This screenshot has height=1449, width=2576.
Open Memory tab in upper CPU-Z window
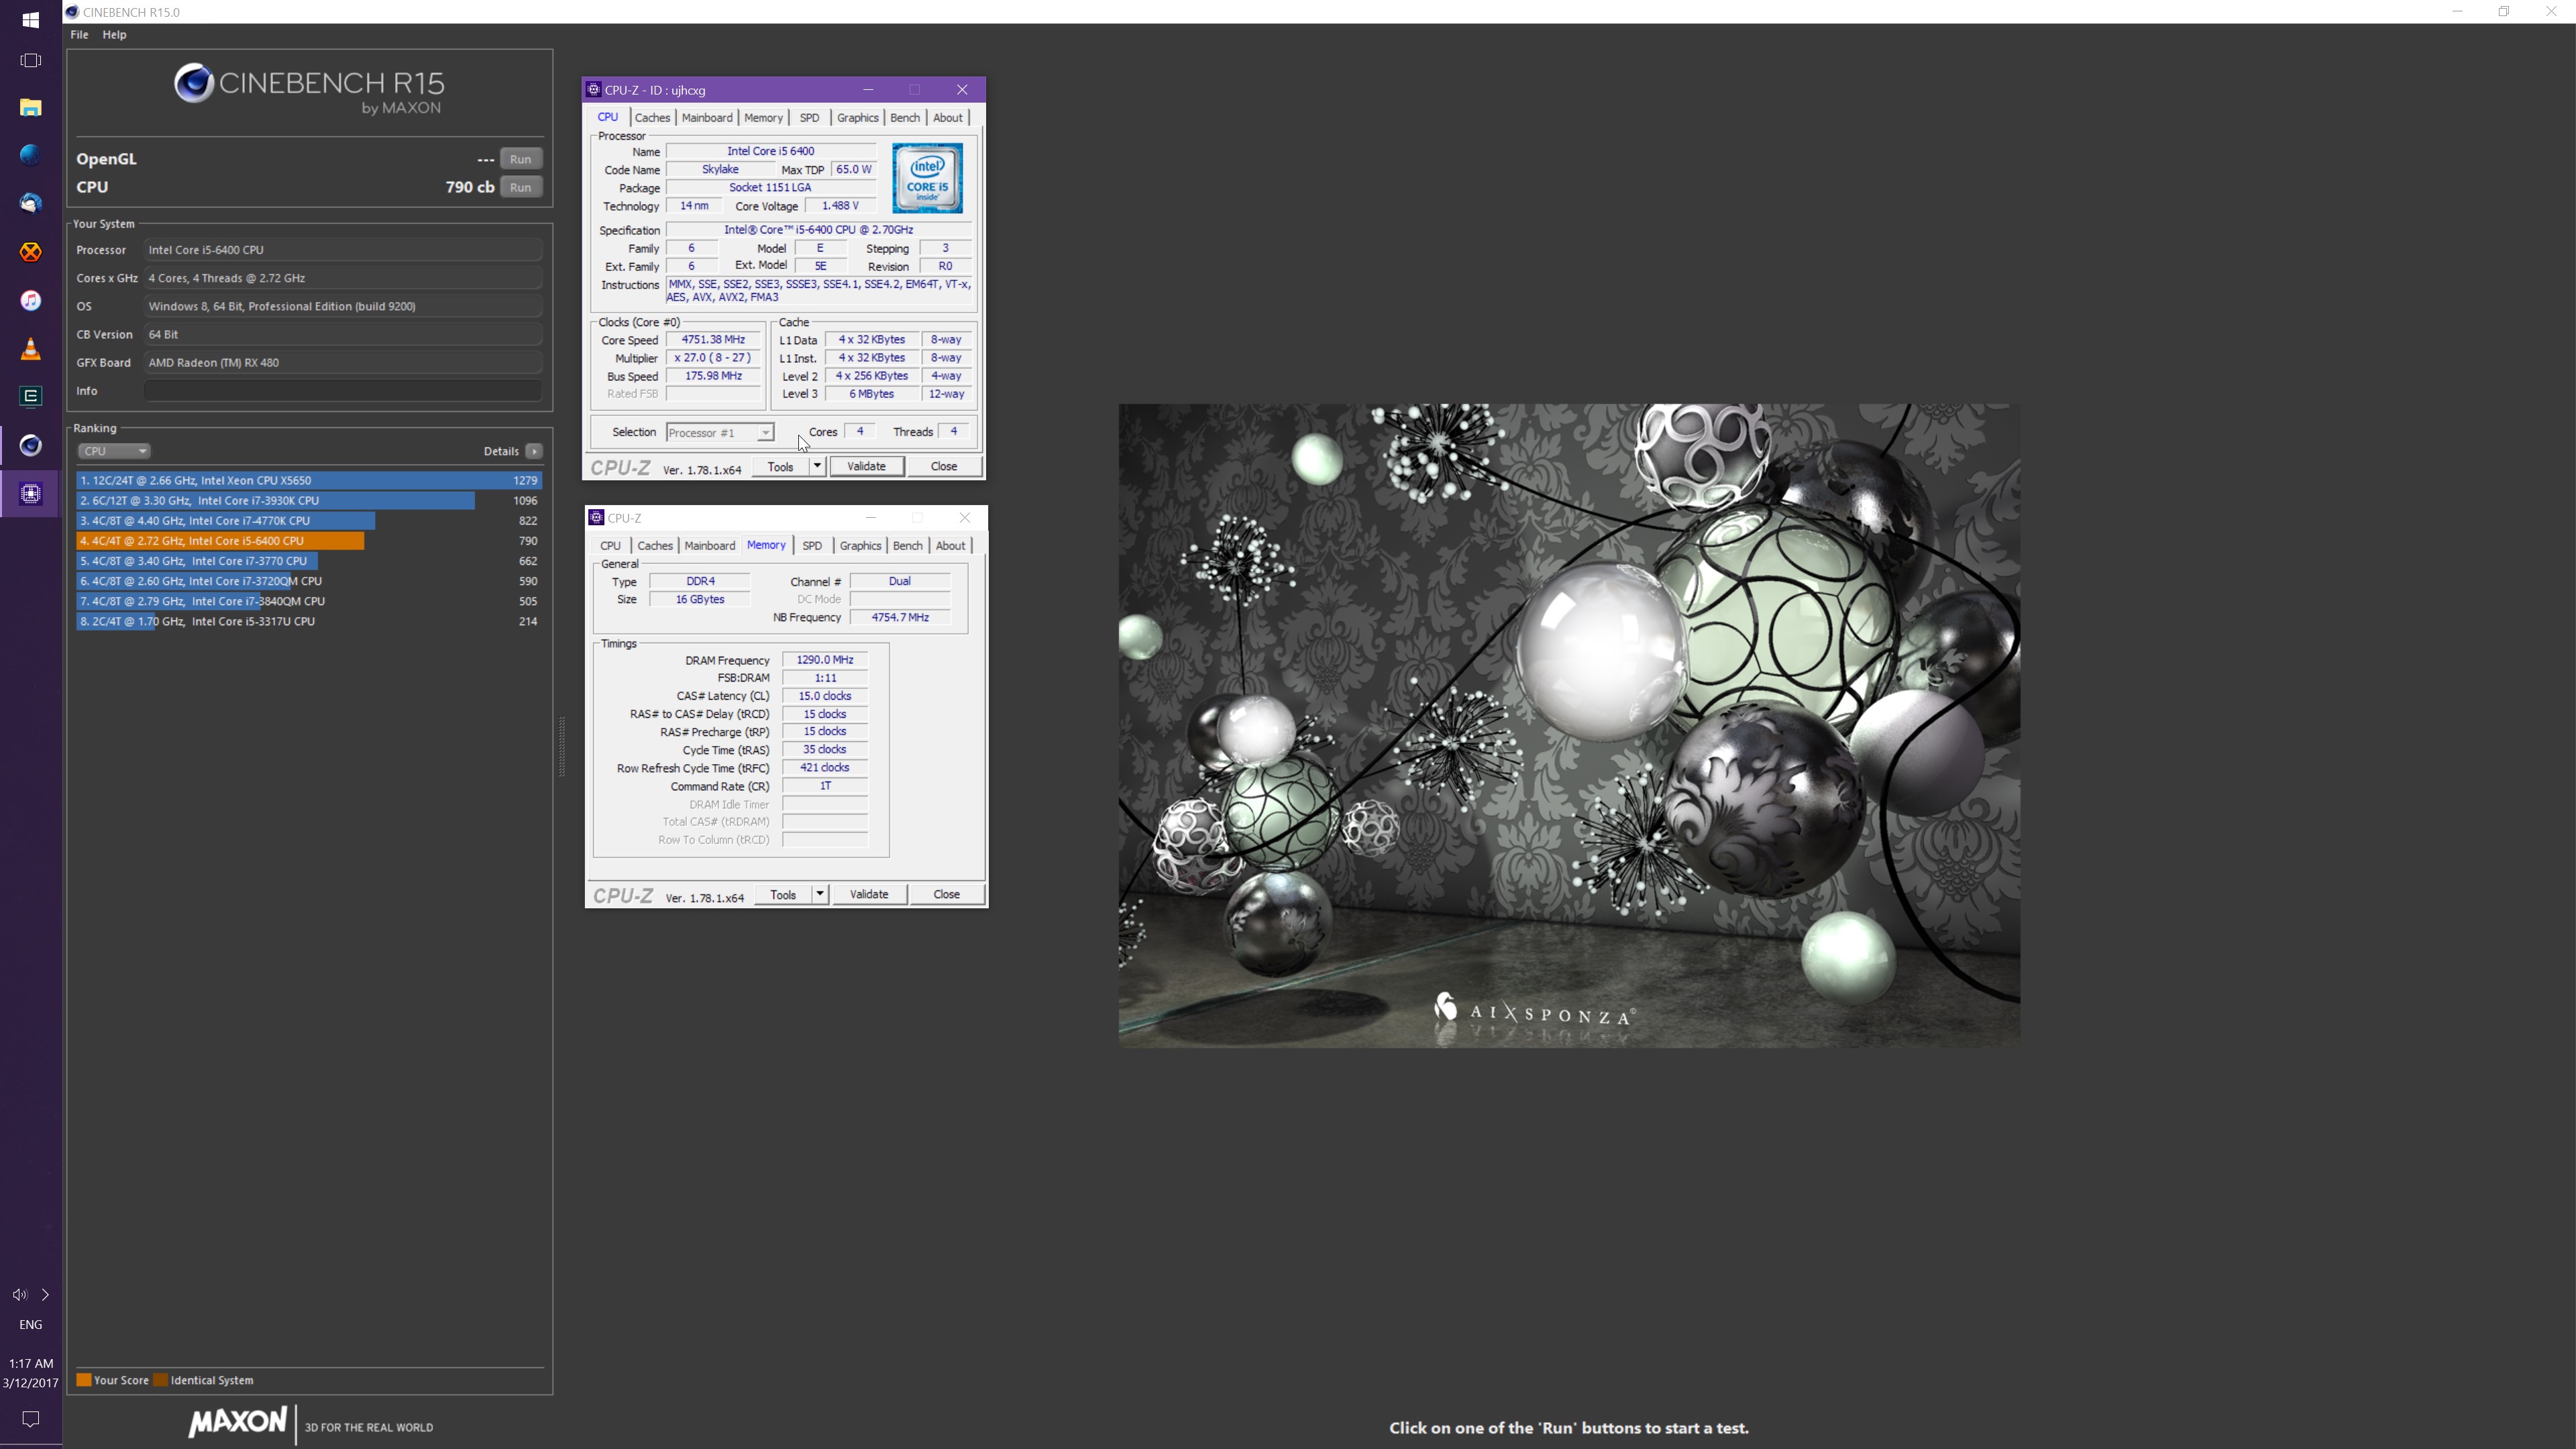point(763,118)
